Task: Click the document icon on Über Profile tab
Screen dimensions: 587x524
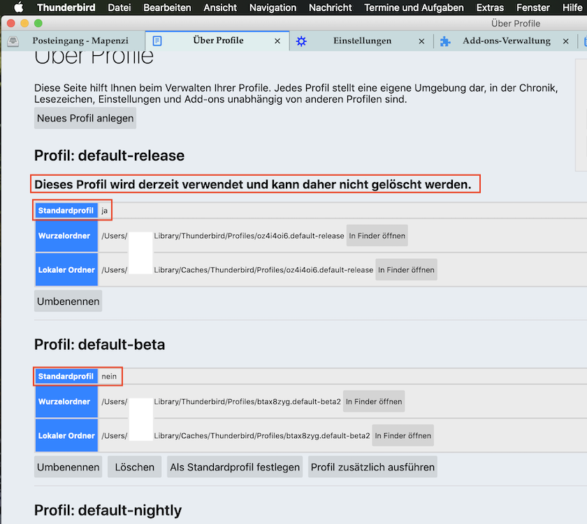Action: [x=157, y=40]
